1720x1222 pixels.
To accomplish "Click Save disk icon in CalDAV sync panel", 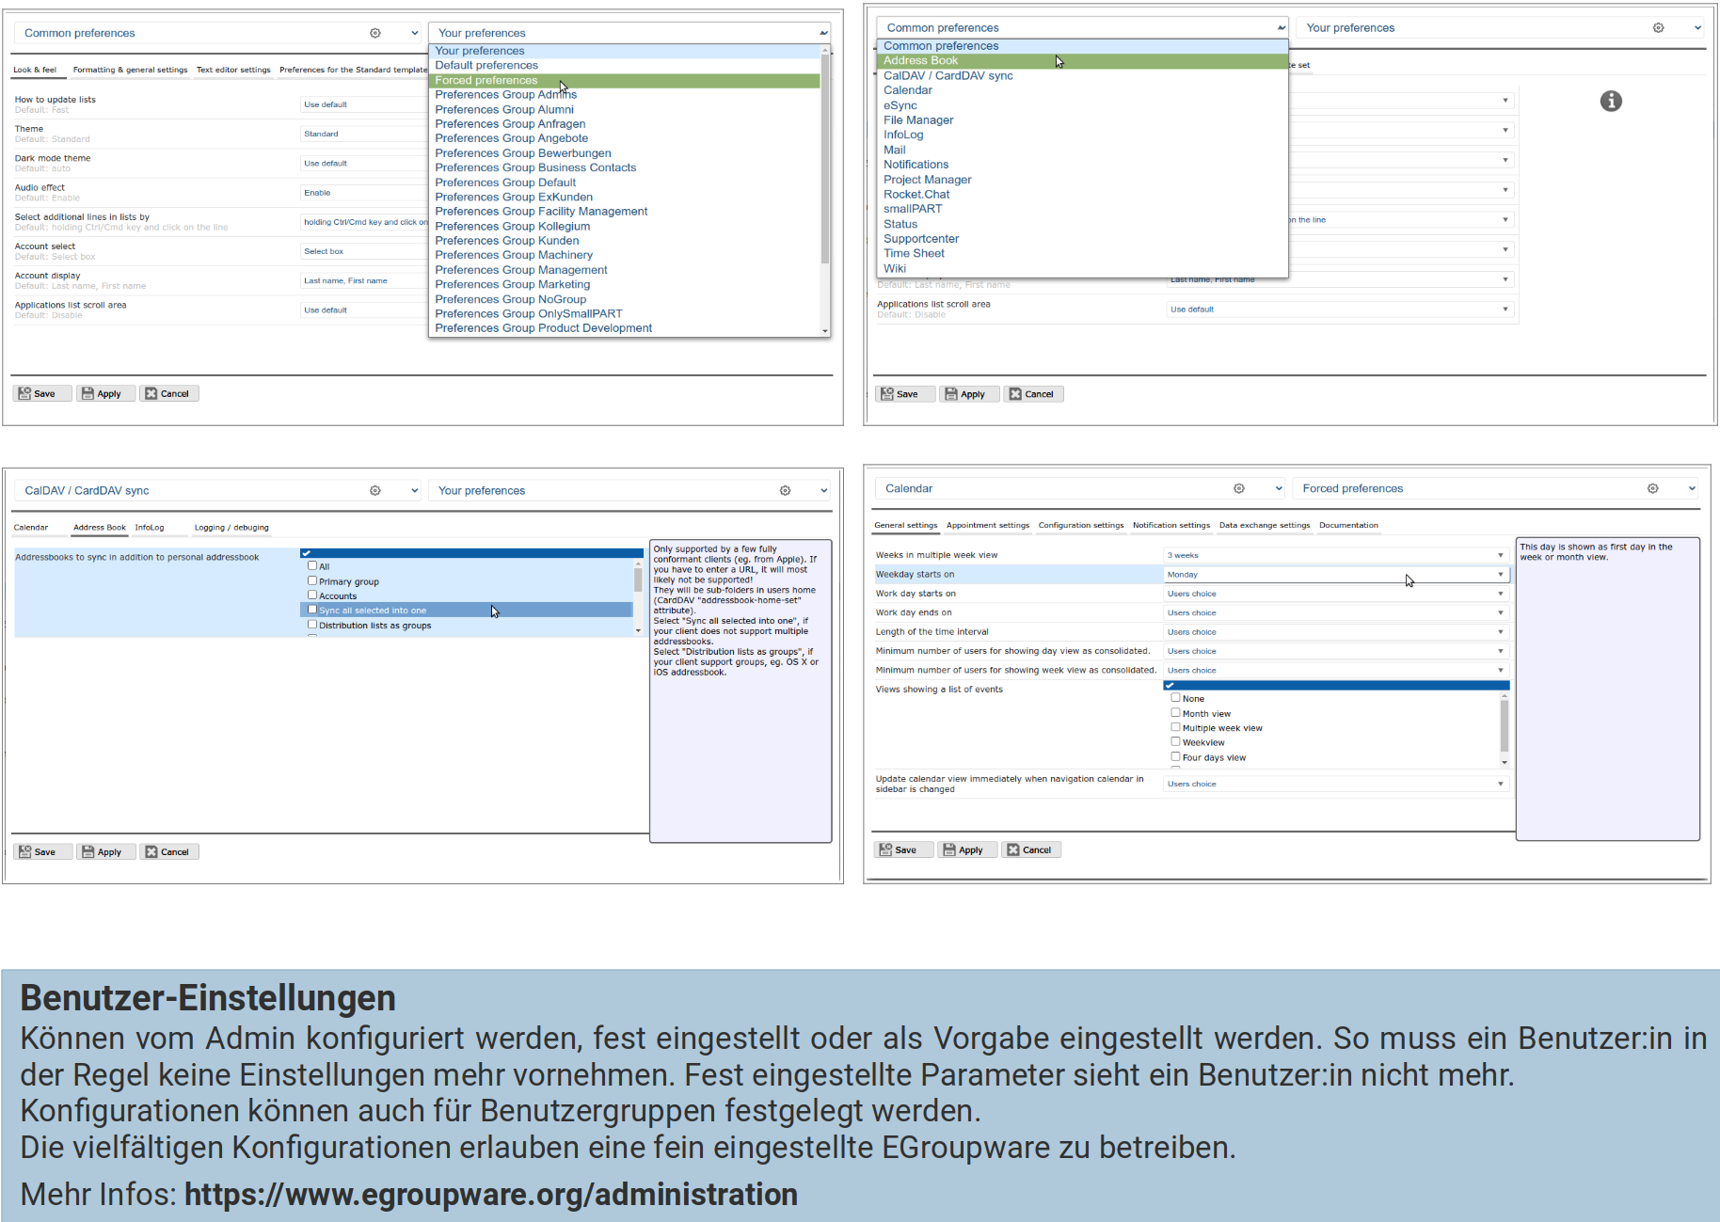I will [25, 852].
